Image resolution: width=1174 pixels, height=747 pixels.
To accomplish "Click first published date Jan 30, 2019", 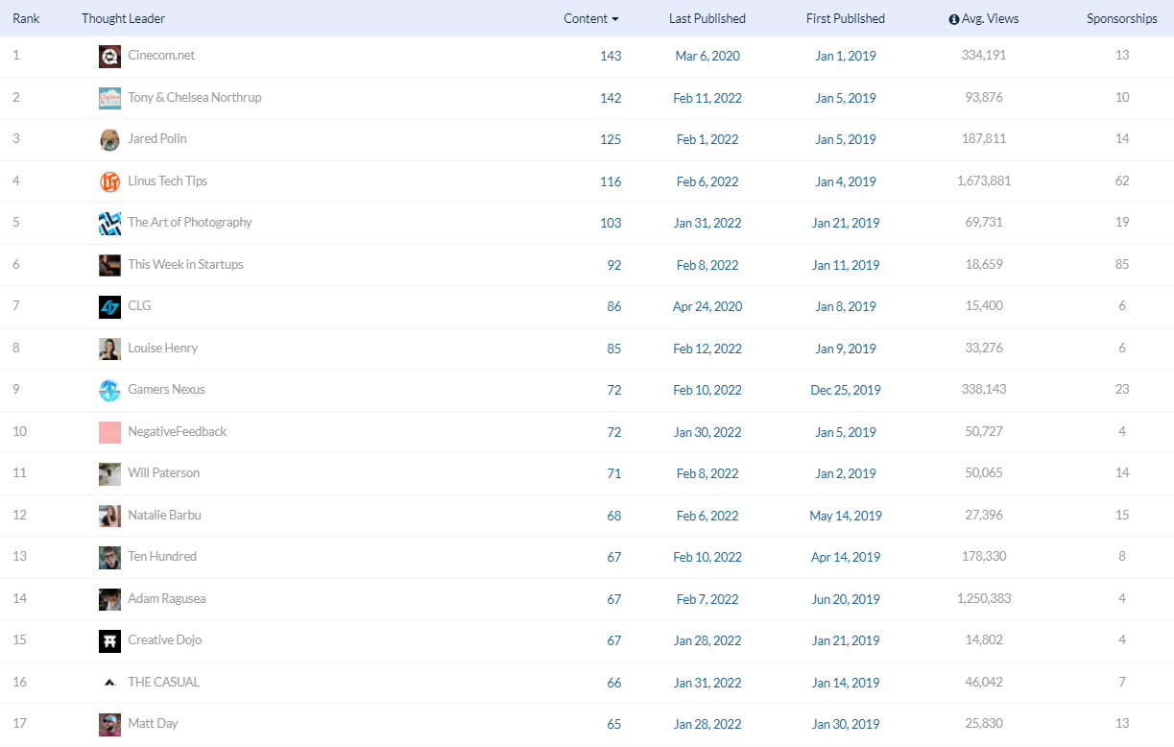I will 846,724.
